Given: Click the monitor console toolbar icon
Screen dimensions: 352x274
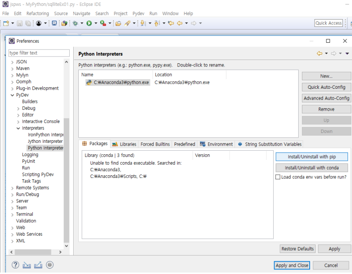Looking at the screenshot, I should click(54, 23).
